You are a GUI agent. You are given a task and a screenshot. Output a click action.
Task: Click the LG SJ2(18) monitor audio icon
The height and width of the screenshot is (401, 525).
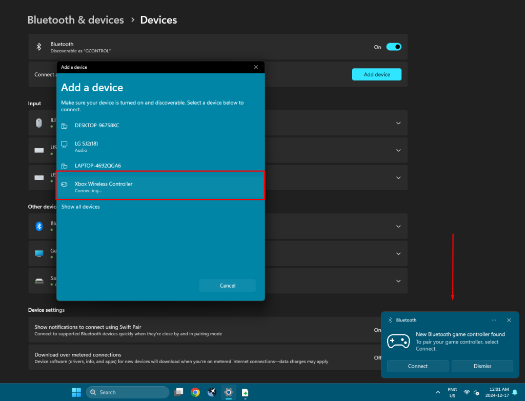65,145
